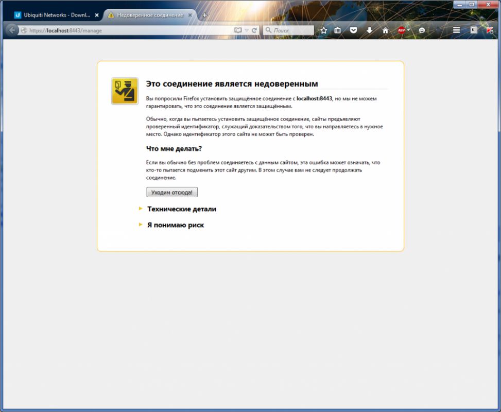Open the smiley face chat icon

click(422, 30)
